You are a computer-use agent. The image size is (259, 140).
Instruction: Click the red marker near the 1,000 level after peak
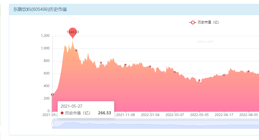[x=76, y=50]
